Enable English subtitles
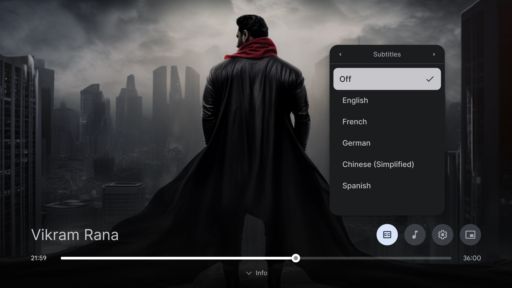Image resolution: width=512 pixels, height=288 pixels. [x=355, y=100]
